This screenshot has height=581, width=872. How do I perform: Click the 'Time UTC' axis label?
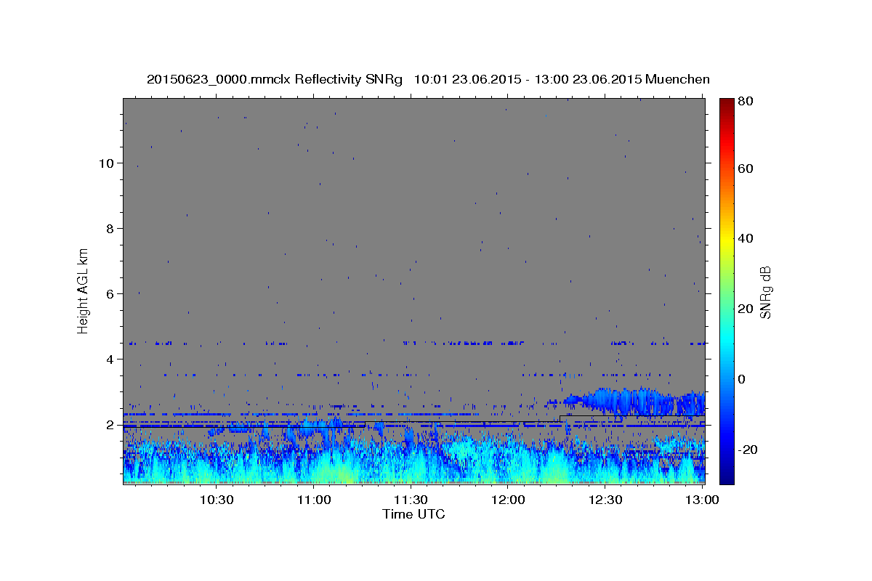click(x=413, y=514)
